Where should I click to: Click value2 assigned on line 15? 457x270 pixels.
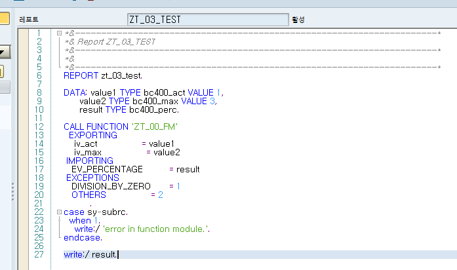(167, 152)
